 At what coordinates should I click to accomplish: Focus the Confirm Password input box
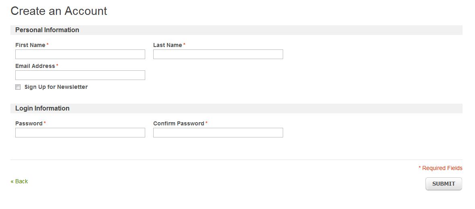(218, 133)
